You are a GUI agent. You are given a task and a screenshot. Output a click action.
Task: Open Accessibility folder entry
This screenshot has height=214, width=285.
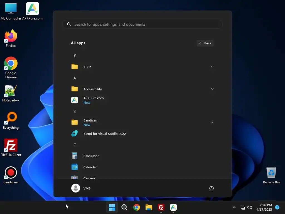click(142, 89)
